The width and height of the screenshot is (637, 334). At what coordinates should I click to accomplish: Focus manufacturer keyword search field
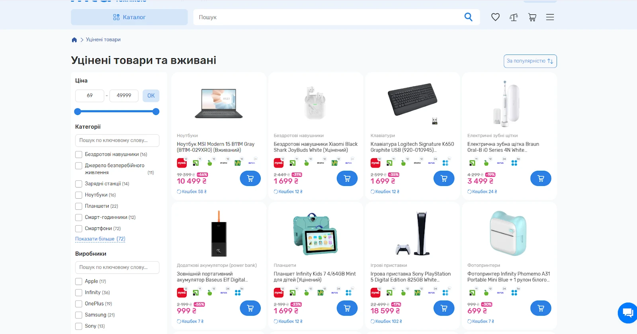(117, 267)
